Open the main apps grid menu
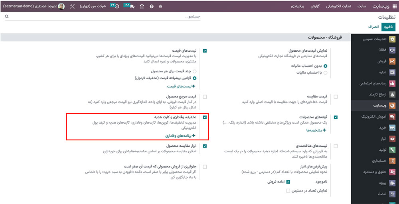 coord(395,6)
